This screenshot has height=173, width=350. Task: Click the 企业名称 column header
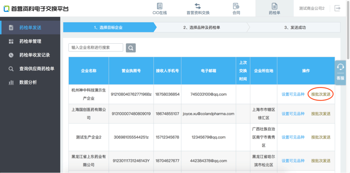pos(89,71)
